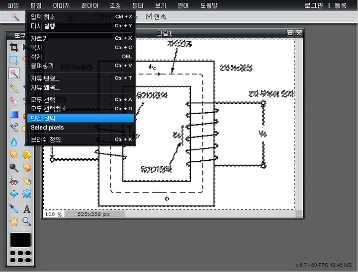The height and width of the screenshot is (272, 358).
Task: Open the 파일 menu
Action: [x=13, y=5]
